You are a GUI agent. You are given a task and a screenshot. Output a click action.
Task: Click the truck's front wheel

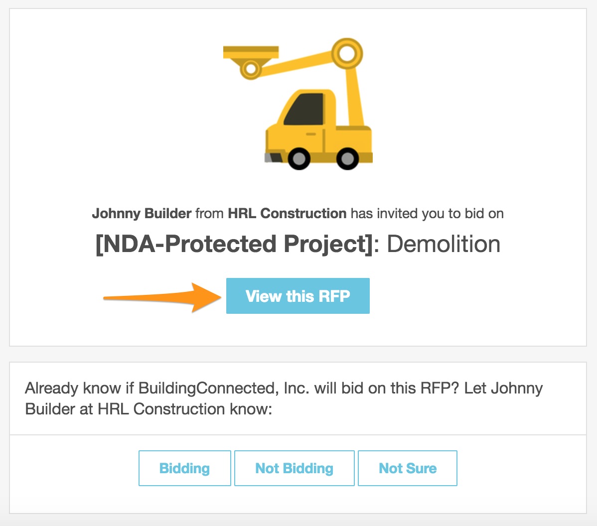tap(298, 159)
